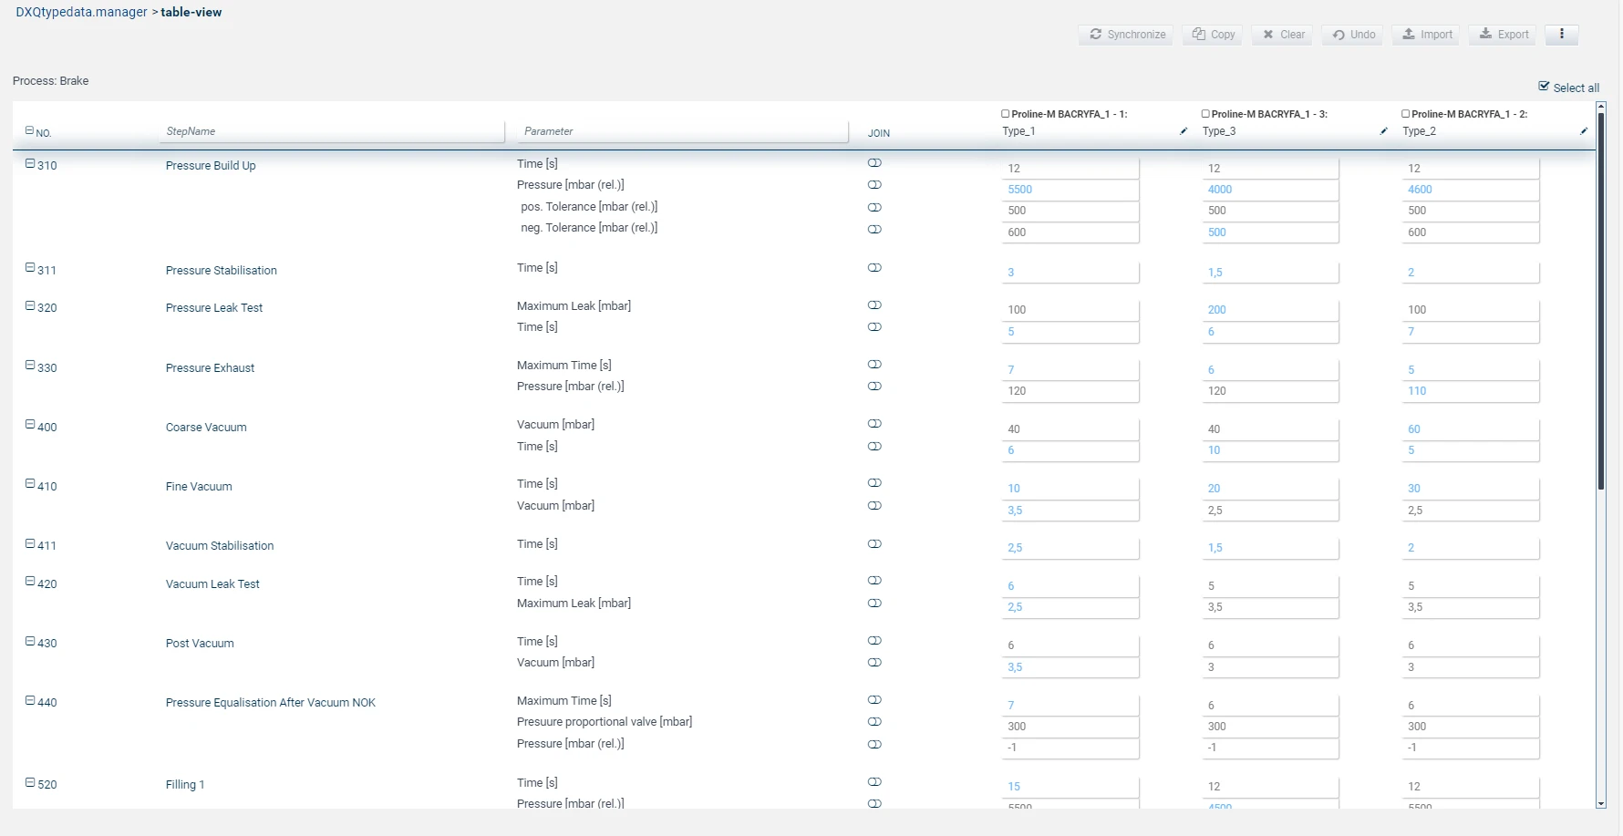Collapse step 430 Post Vacuum
The width and height of the screenshot is (1623, 836).
(30, 642)
